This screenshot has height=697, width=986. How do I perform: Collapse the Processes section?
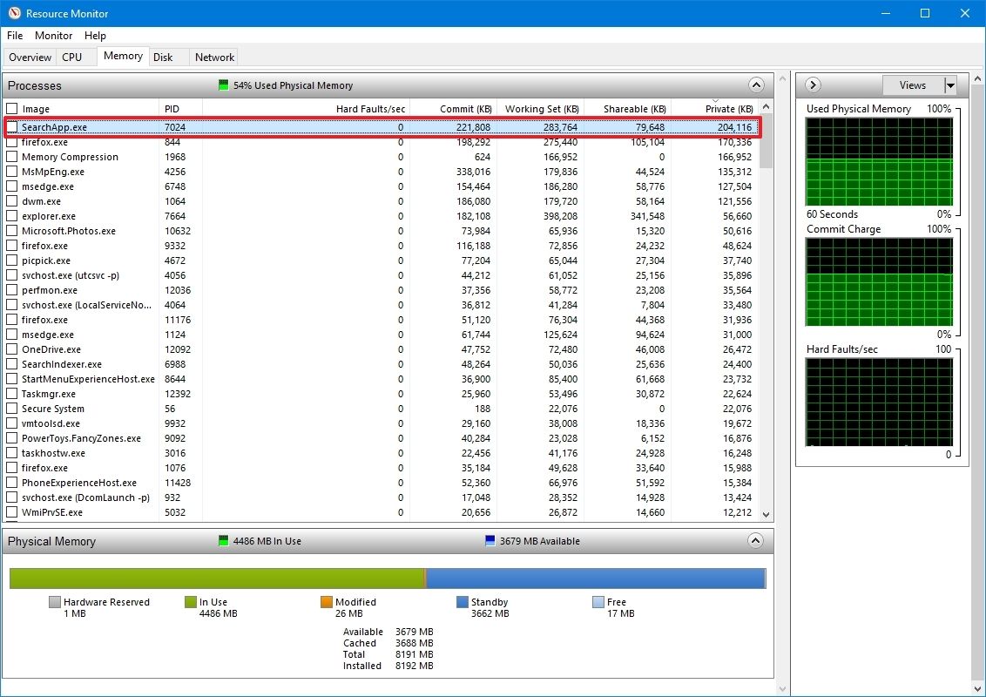[x=756, y=85]
